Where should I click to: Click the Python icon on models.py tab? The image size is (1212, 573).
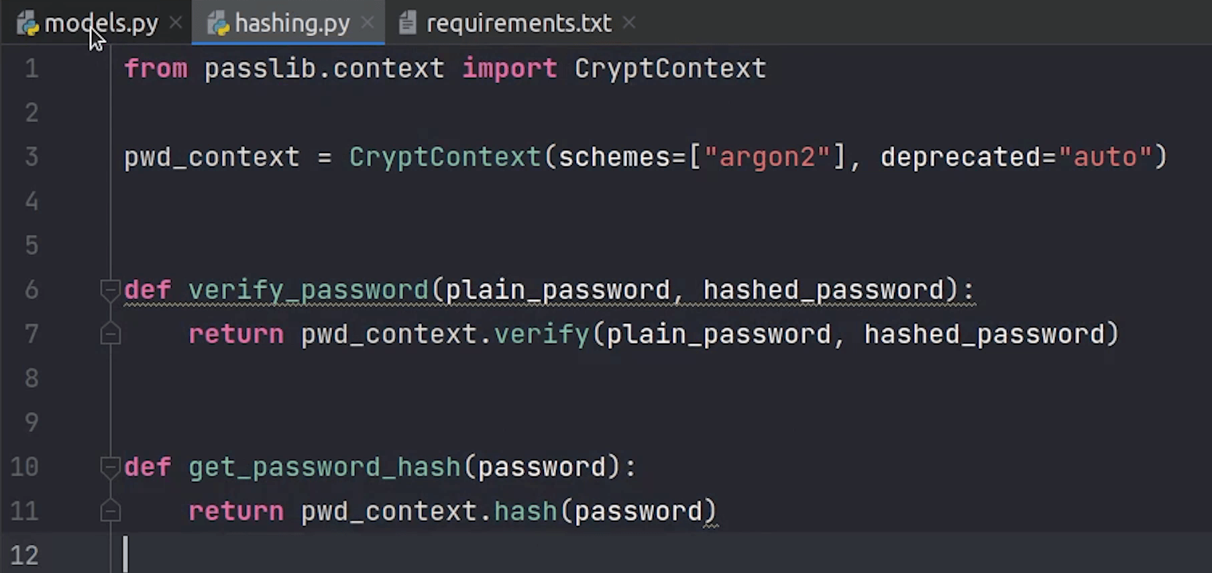[x=28, y=24]
